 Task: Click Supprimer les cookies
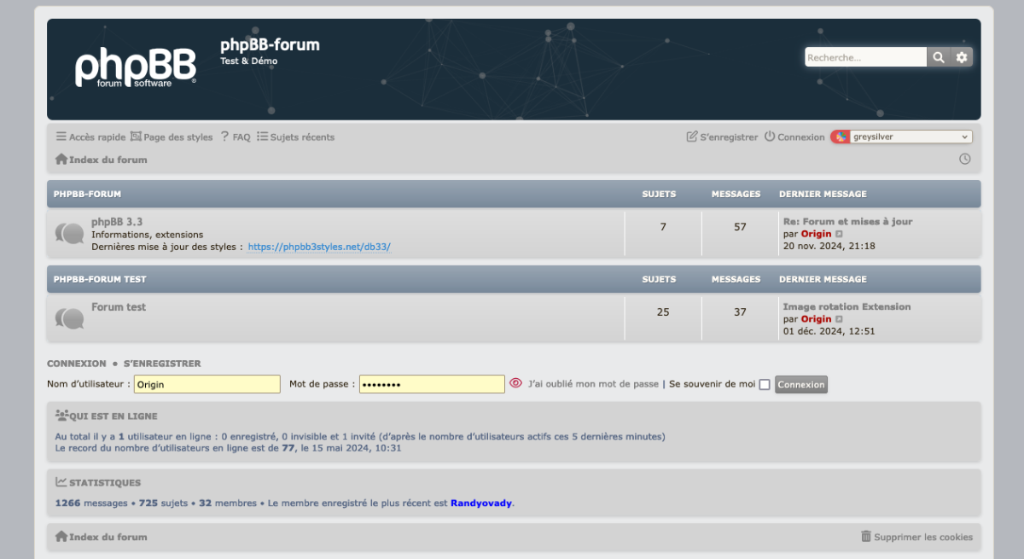916,537
